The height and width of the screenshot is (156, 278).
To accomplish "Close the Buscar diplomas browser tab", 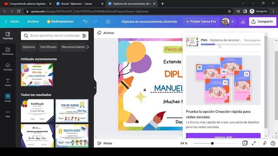I will pyautogui.click(x=103, y=3).
